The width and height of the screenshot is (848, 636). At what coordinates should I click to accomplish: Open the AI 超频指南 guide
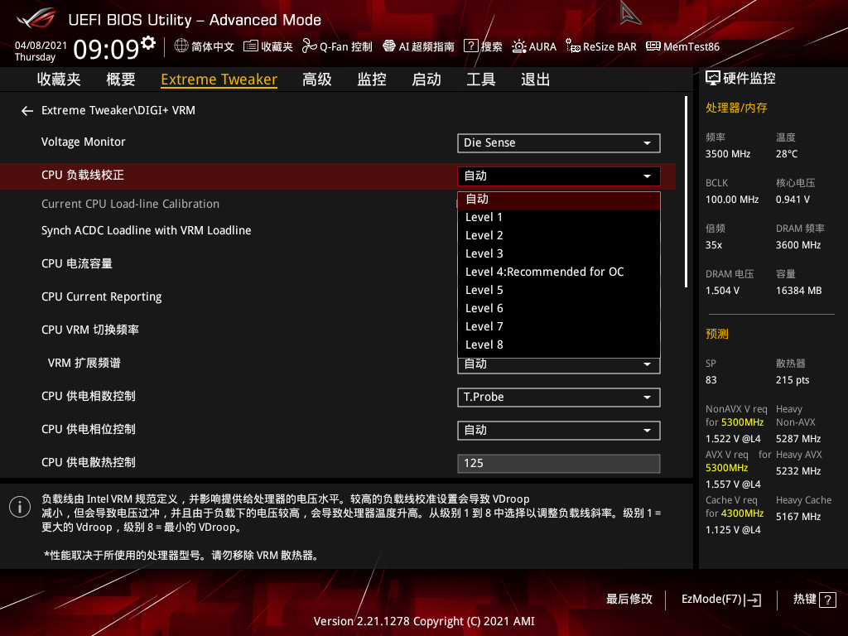pyautogui.click(x=418, y=46)
